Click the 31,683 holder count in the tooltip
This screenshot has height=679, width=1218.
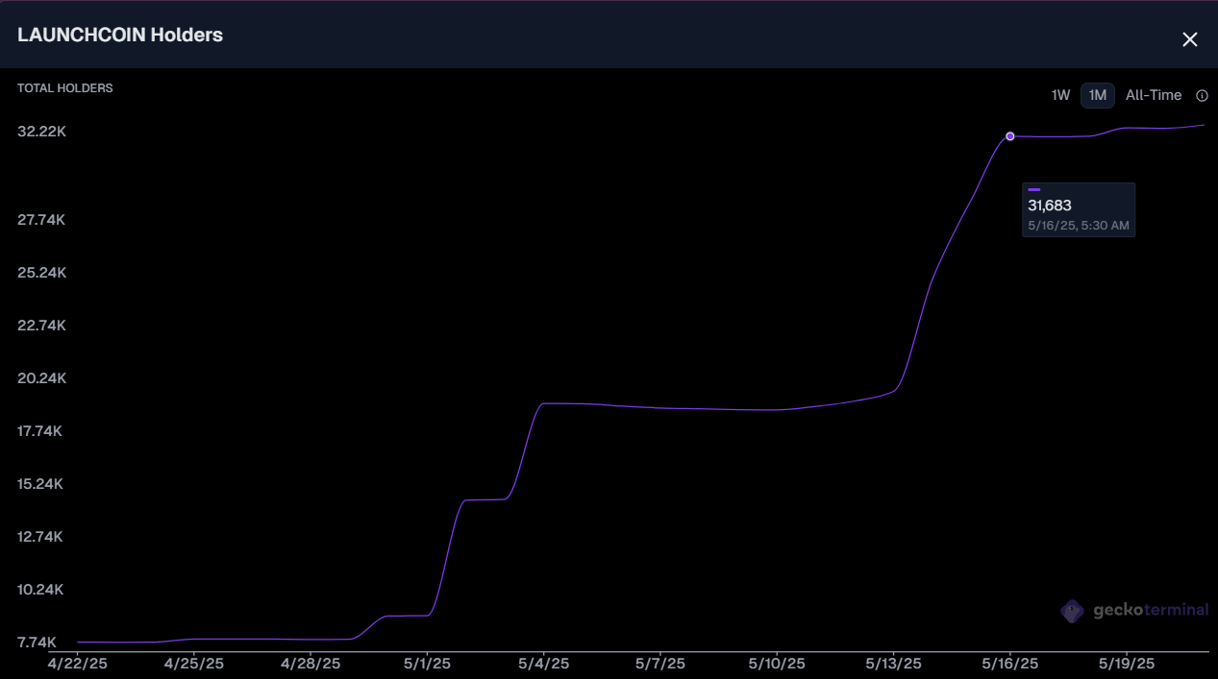click(x=1048, y=205)
